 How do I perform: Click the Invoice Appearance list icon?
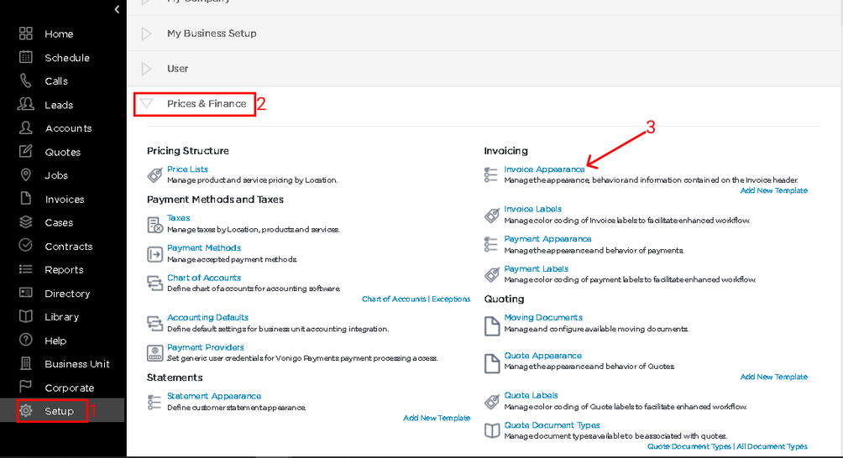[x=491, y=174]
